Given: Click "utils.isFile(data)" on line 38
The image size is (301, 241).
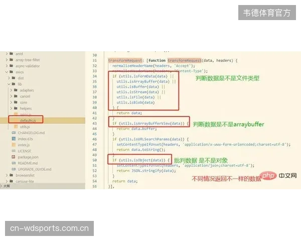Looking at the screenshot, I should coord(135,97).
